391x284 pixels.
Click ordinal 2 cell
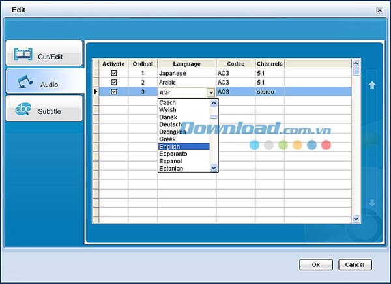[143, 82]
